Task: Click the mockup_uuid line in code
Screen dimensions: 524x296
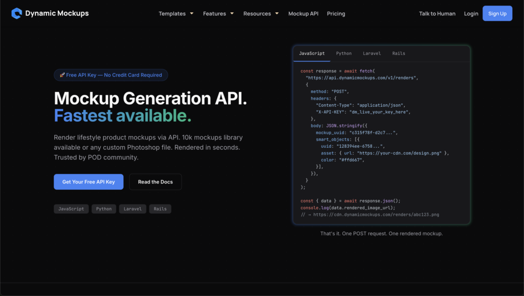Action: [357, 132]
